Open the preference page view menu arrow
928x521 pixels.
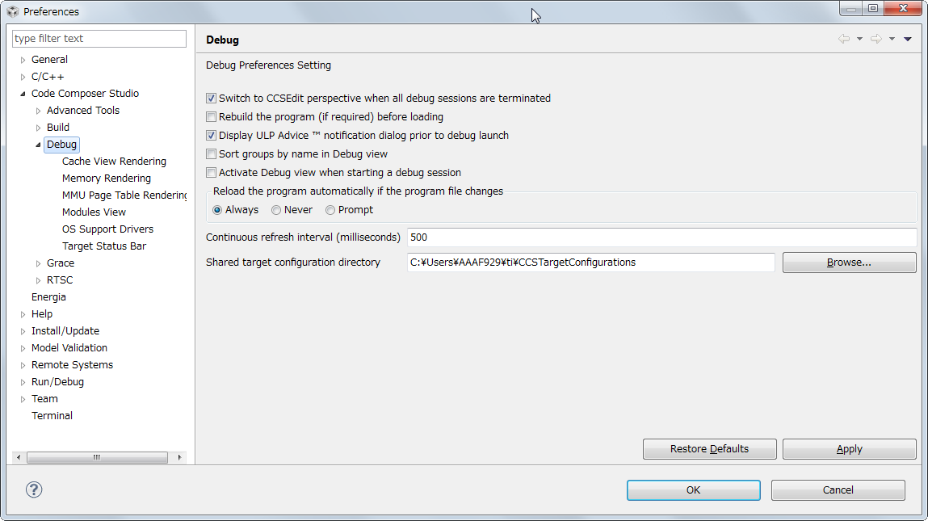click(907, 39)
